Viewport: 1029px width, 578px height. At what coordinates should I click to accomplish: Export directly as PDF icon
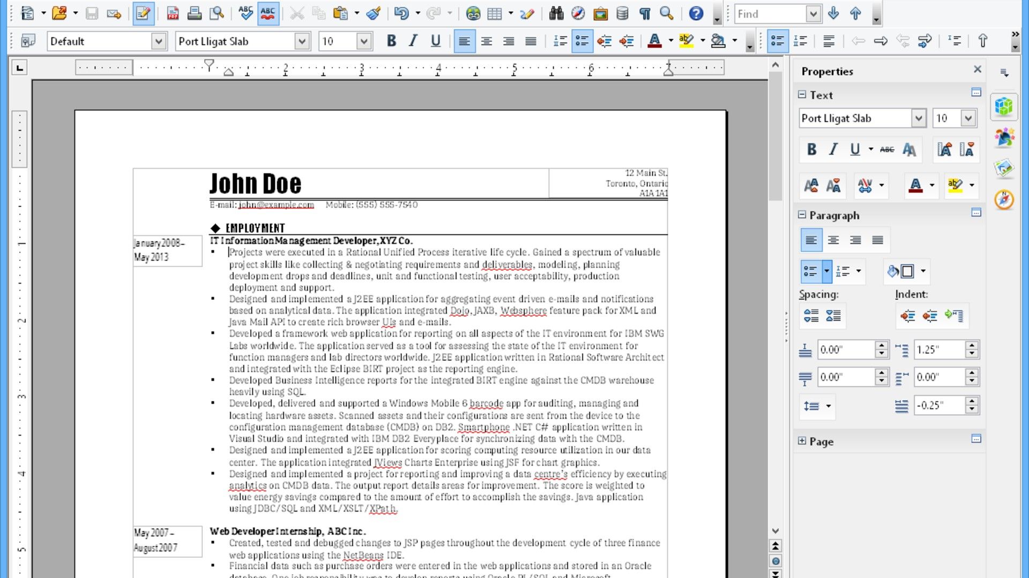(173, 13)
